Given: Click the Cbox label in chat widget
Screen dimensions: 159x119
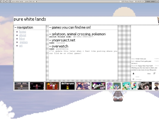Looking at the screenshot, I should [x=149, y=74].
